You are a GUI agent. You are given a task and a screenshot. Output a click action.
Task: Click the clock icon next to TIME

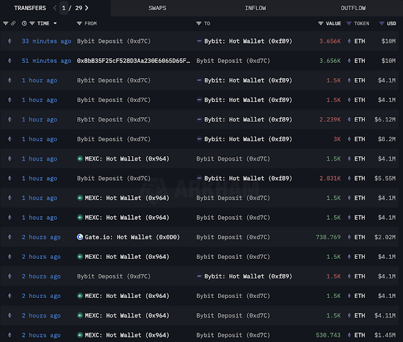(24, 23)
